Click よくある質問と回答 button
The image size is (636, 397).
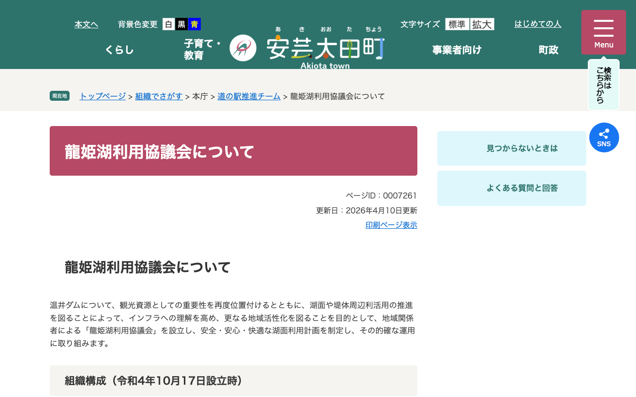point(512,188)
